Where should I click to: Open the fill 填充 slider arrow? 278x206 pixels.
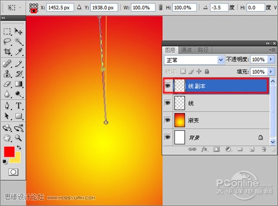pyautogui.click(x=271, y=71)
